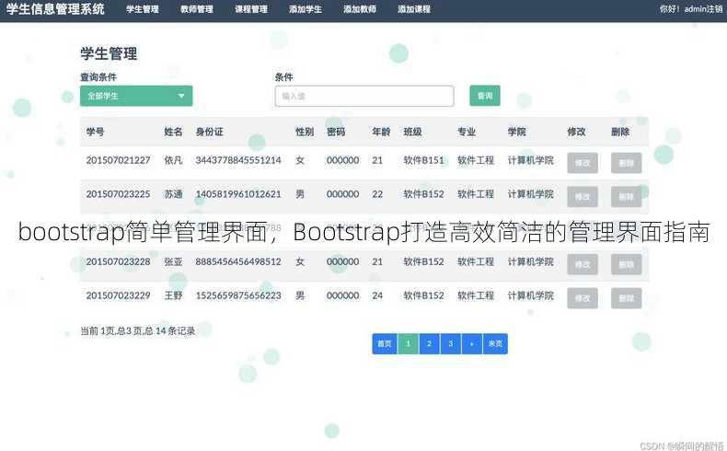
Task: Click the 身份证 column header
Action: [210, 133]
